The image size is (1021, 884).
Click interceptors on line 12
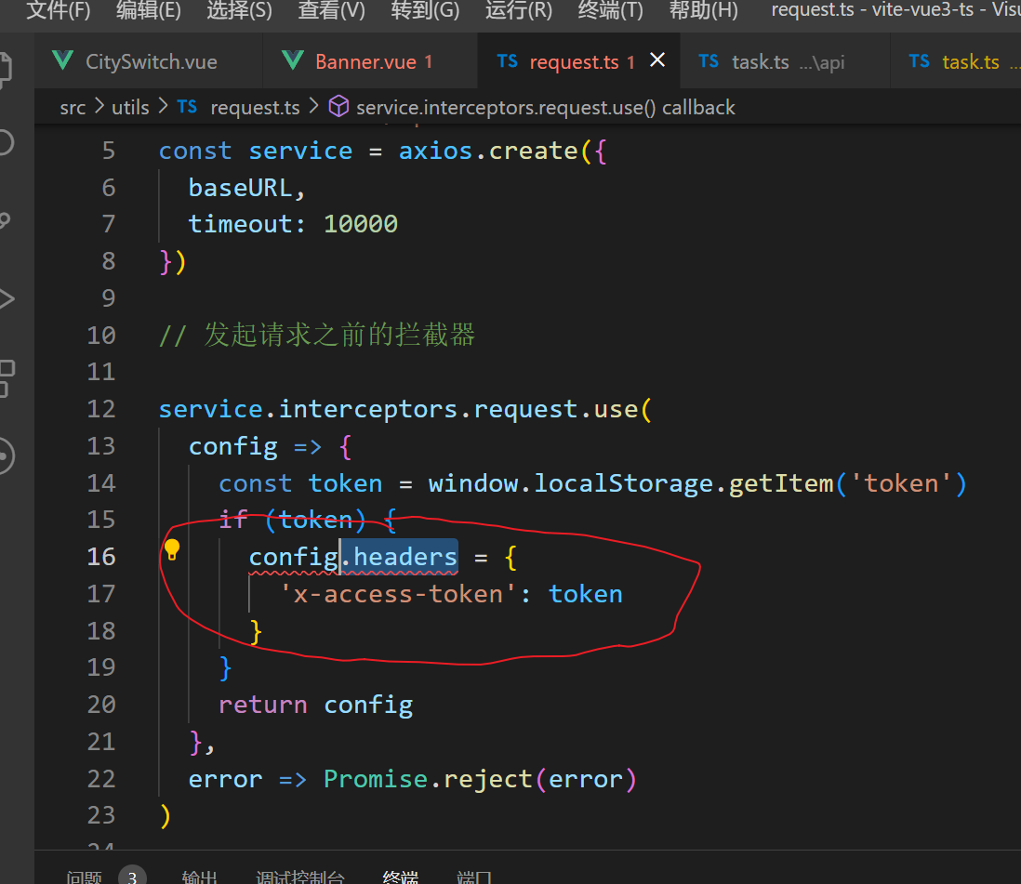pyautogui.click(x=368, y=409)
